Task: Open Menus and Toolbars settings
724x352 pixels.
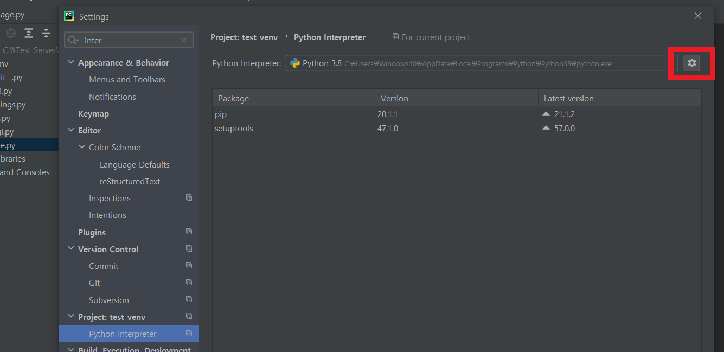Action: [127, 79]
